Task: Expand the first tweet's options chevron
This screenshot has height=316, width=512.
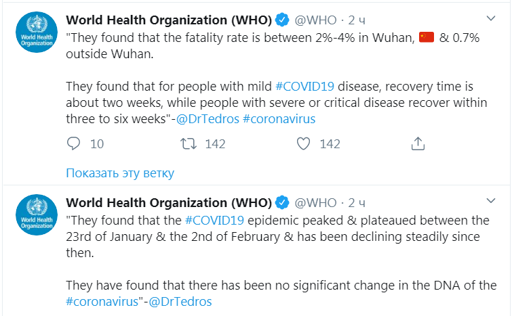Action: point(491,18)
